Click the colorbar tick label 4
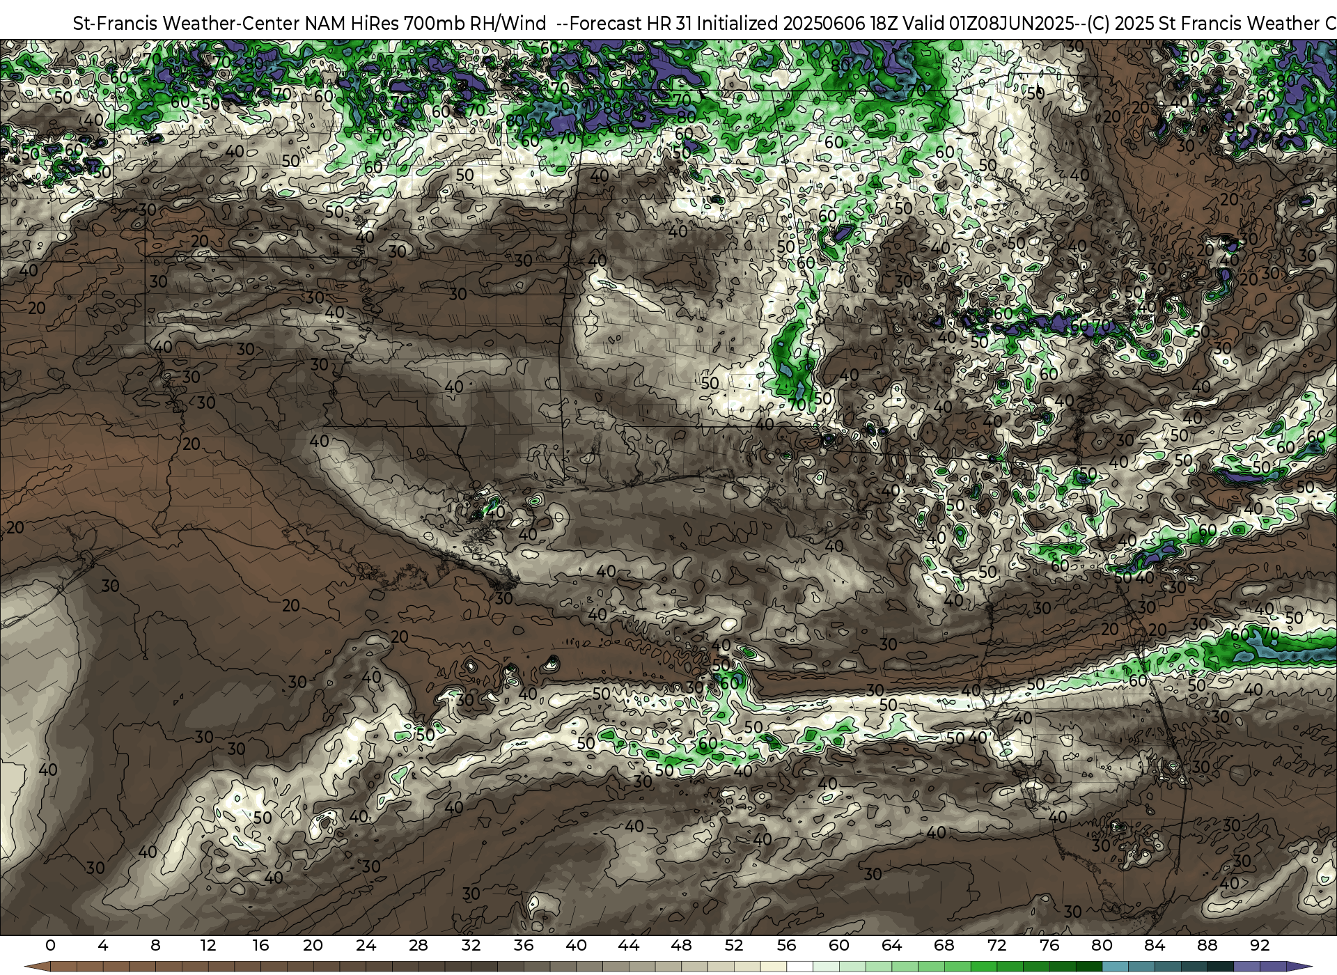 coord(103,945)
